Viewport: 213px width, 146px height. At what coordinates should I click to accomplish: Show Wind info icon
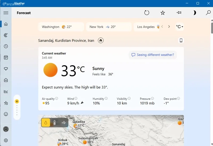click(x=76, y=98)
